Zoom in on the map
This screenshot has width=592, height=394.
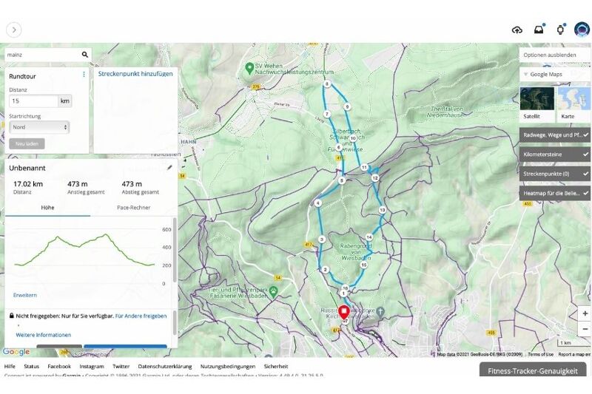585,313
